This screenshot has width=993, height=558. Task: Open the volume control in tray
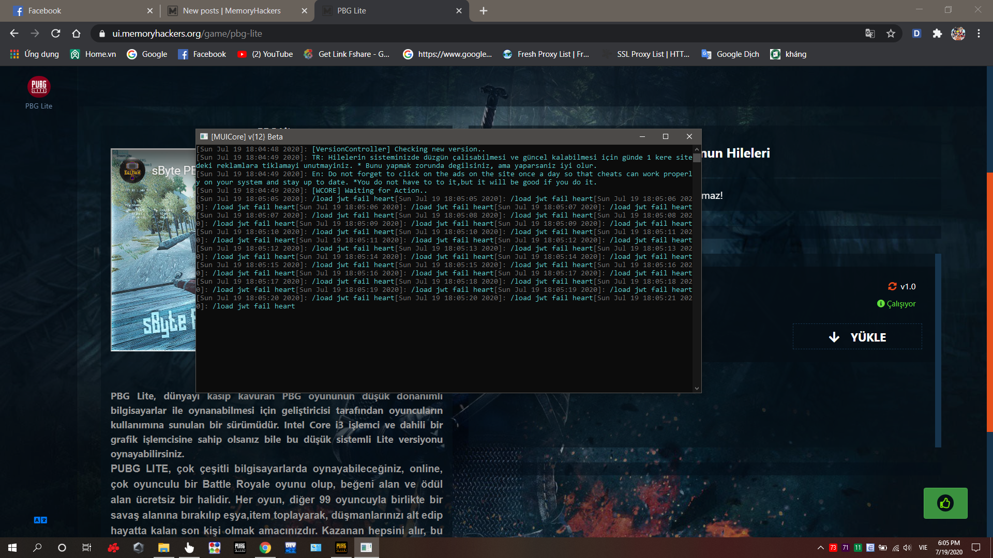907,548
